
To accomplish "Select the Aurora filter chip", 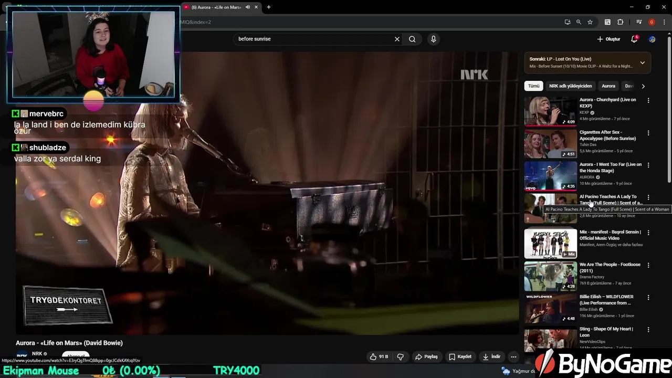I will 608,86.
